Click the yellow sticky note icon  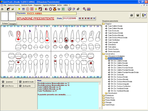[36, 9]
